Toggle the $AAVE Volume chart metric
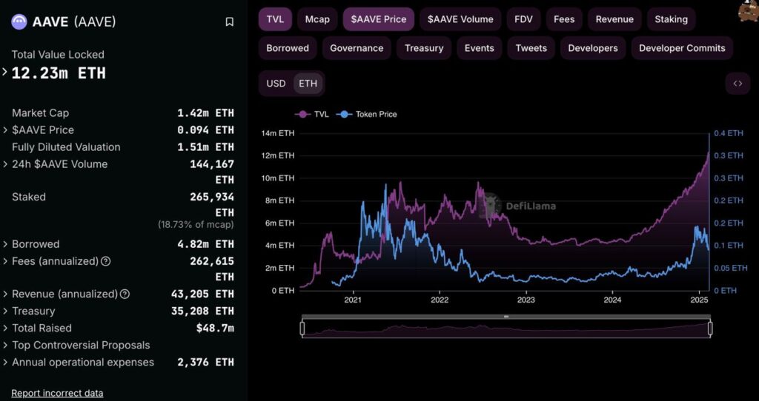This screenshot has height=401, width=759. pos(460,19)
